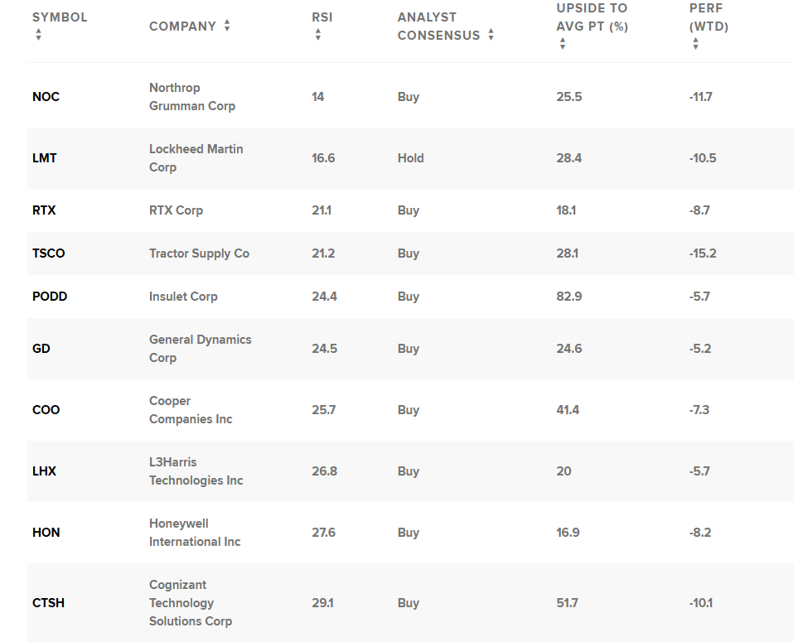Viewport: 798px width, 642px height.
Task: Click the Company column sort arrows
Action: pos(227,27)
